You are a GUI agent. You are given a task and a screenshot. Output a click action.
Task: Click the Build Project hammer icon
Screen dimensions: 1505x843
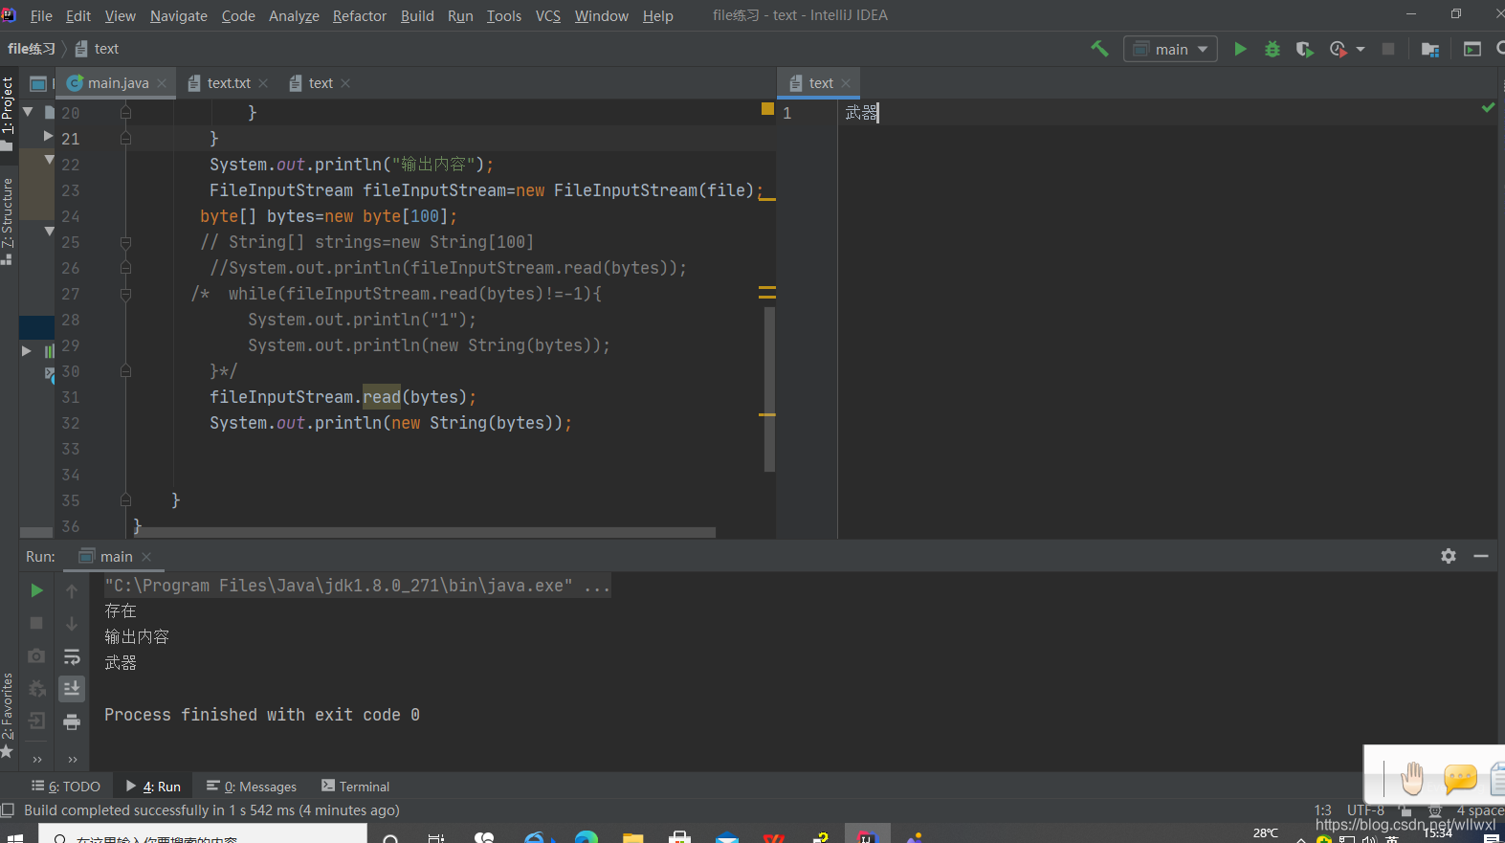pos(1099,49)
